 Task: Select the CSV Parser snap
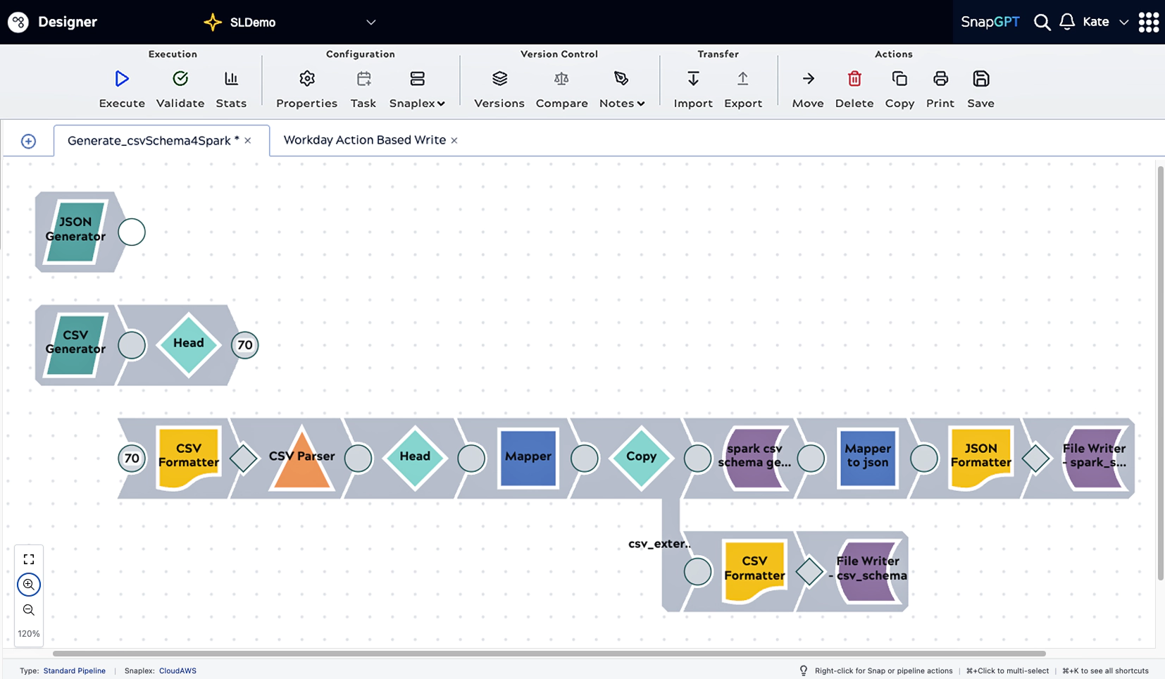(x=301, y=458)
